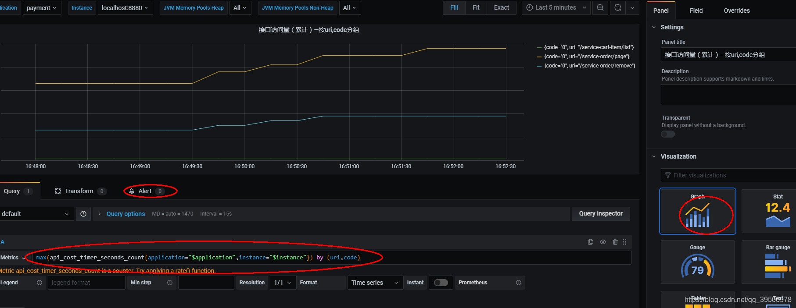Switch to the Transform tab
The height and width of the screenshot is (308, 796).
80,191
